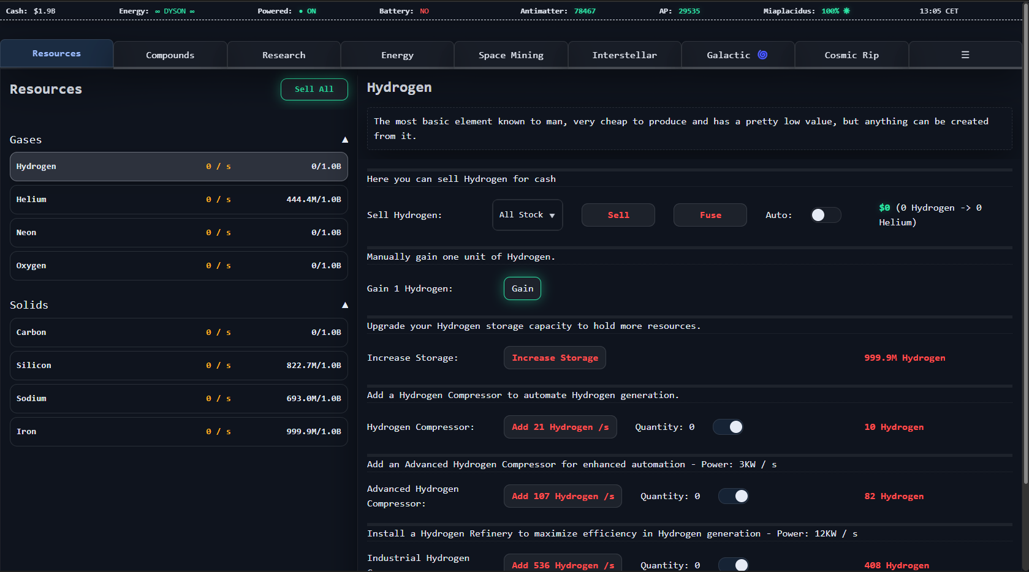The width and height of the screenshot is (1029, 572).
Task: Click the Resources panel heading
Action: point(46,89)
